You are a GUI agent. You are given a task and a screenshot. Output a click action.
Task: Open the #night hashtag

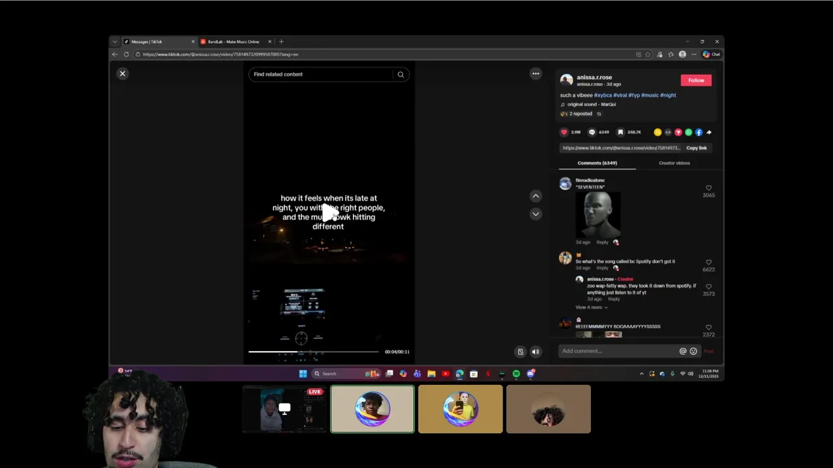pyautogui.click(x=668, y=95)
